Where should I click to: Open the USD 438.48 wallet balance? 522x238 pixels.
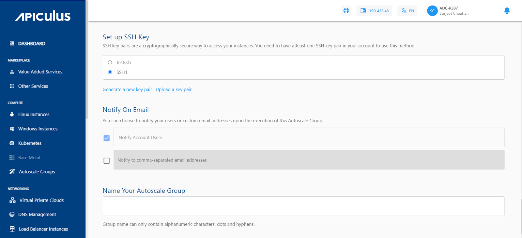pos(374,11)
